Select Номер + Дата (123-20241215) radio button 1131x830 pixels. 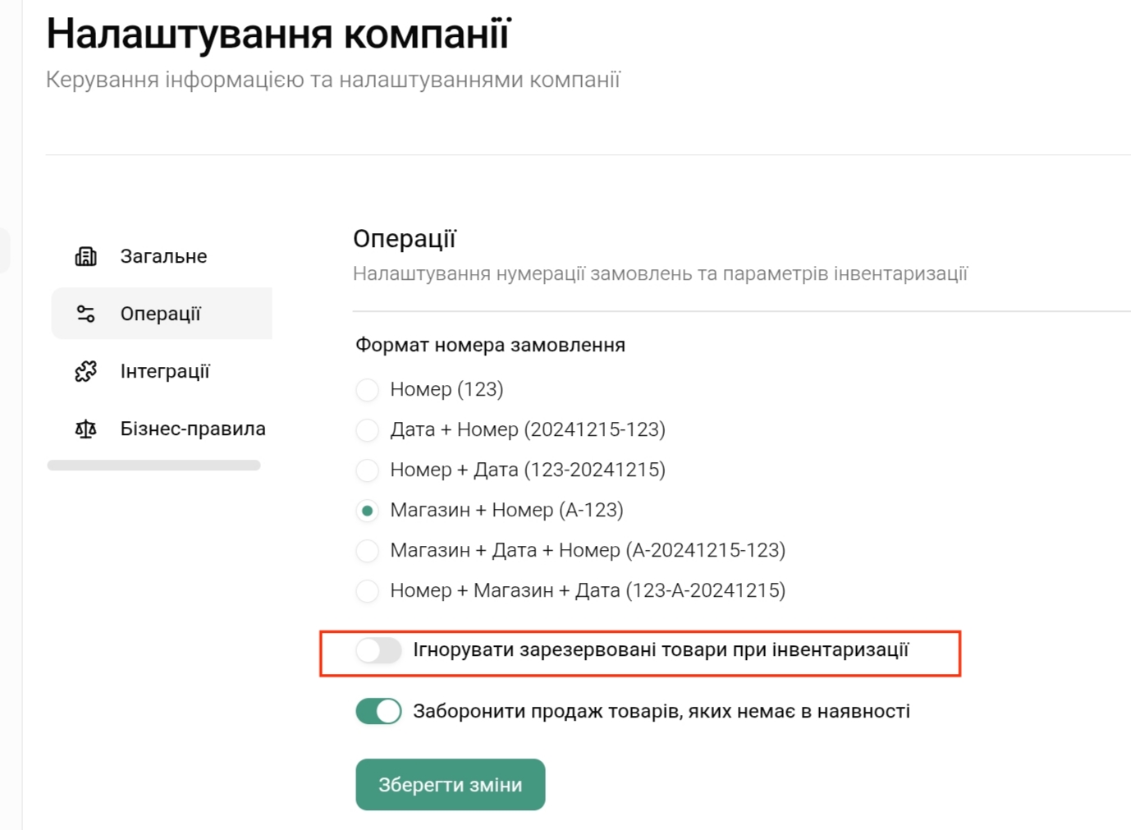point(367,470)
